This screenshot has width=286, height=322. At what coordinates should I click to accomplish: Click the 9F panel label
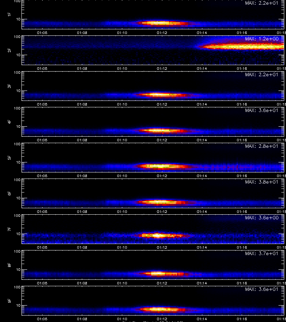[x=9, y=301]
